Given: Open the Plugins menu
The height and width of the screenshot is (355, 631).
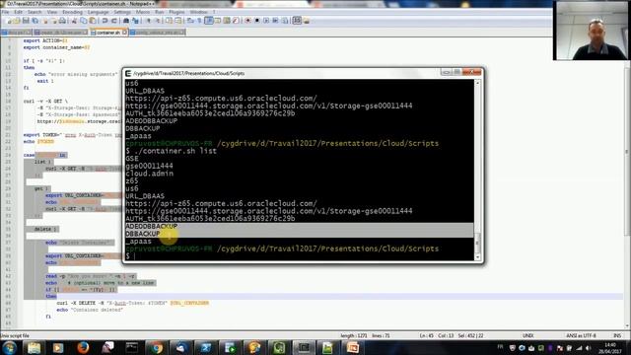Looking at the screenshot, I should 176,12.
